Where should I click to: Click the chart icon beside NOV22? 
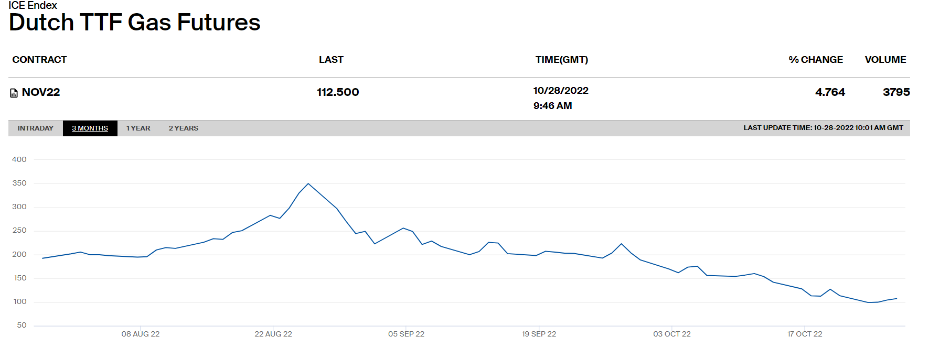(x=14, y=93)
